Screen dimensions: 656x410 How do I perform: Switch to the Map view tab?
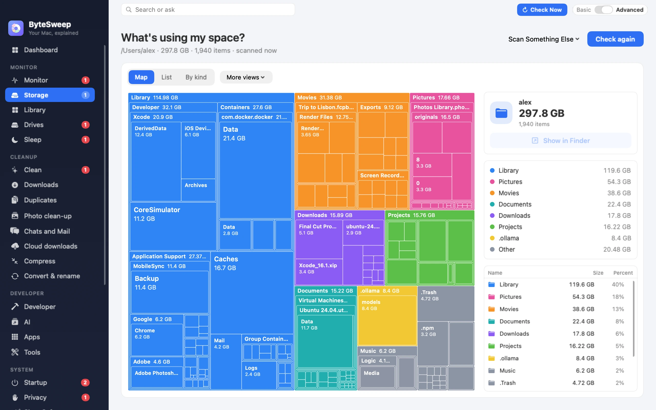[x=141, y=77]
